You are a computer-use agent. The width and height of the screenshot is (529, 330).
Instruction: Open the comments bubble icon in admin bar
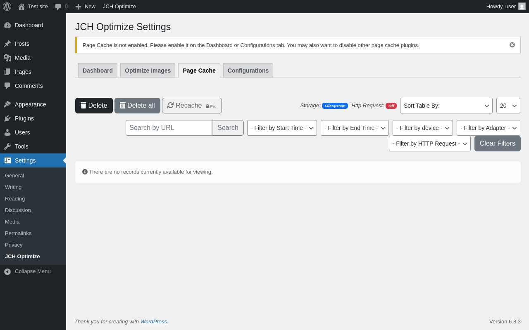pyautogui.click(x=58, y=7)
